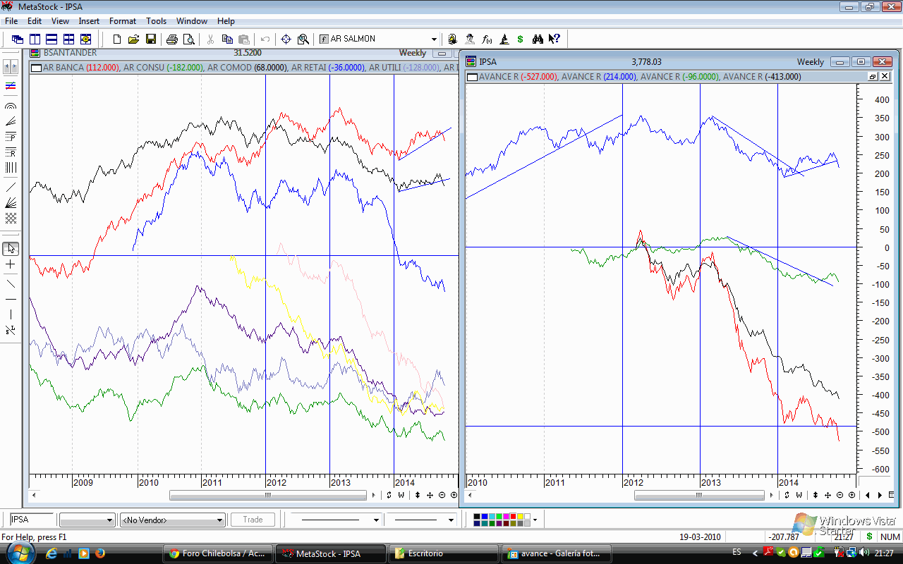
Task: Create a new file with New icon
Action: click(117, 39)
